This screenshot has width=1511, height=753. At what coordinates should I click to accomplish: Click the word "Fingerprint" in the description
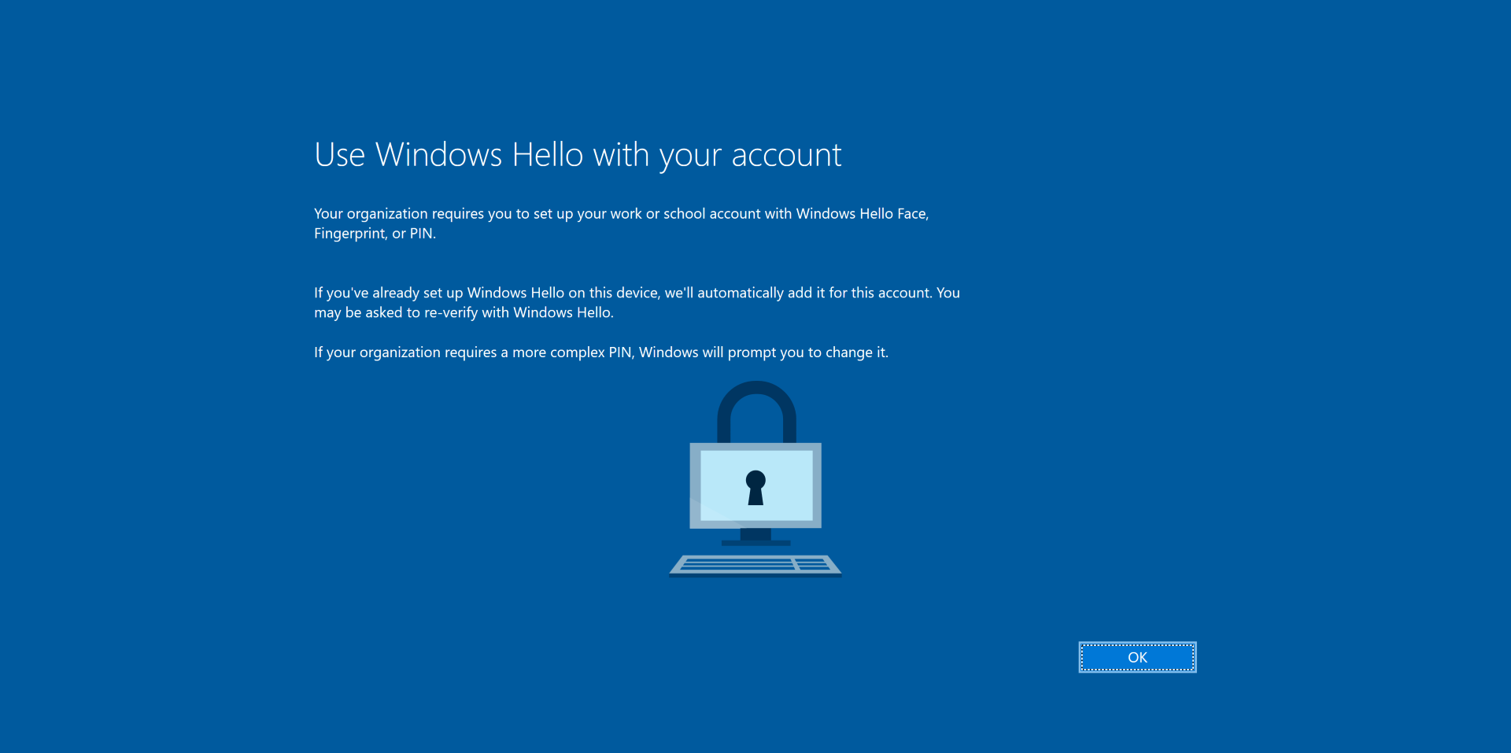point(350,234)
